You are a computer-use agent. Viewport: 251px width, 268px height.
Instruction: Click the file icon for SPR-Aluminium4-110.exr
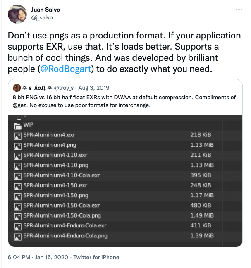click(x=17, y=156)
